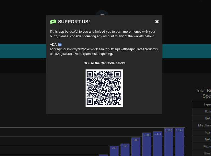Click the bar labeled 1,114
Image resolution: width=211 pixels, height=156 pixels.
click(158, 144)
